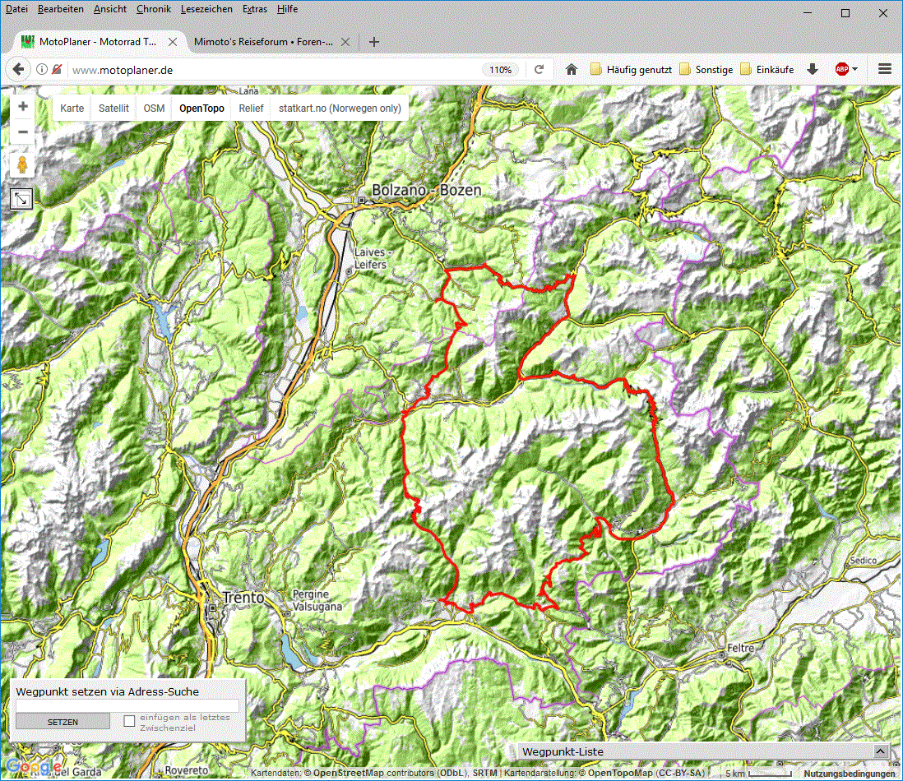Reload the page with the refresh icon
This screenshot has width=903, height=781.
tap(539, 70)
